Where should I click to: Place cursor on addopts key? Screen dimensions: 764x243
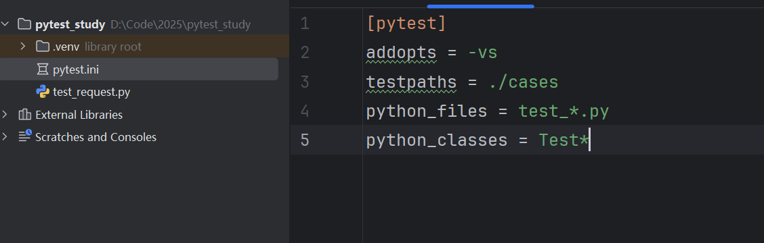pos(402,53)
